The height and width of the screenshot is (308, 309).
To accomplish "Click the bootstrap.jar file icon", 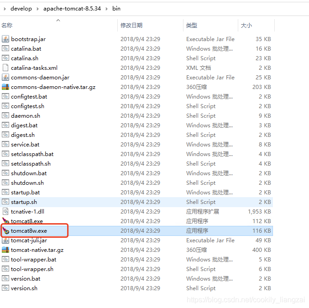I will coord(5,39).
